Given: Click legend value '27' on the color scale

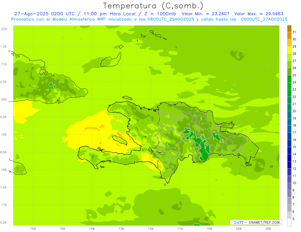Looking at the screenshot, I should click(x=294, y=61).
